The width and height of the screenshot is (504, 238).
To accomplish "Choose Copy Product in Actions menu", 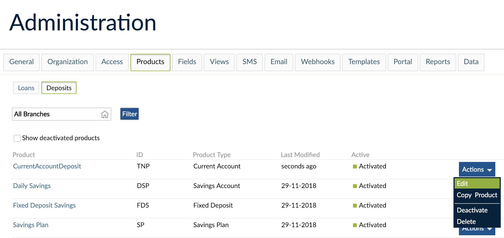I will [477, 195].
